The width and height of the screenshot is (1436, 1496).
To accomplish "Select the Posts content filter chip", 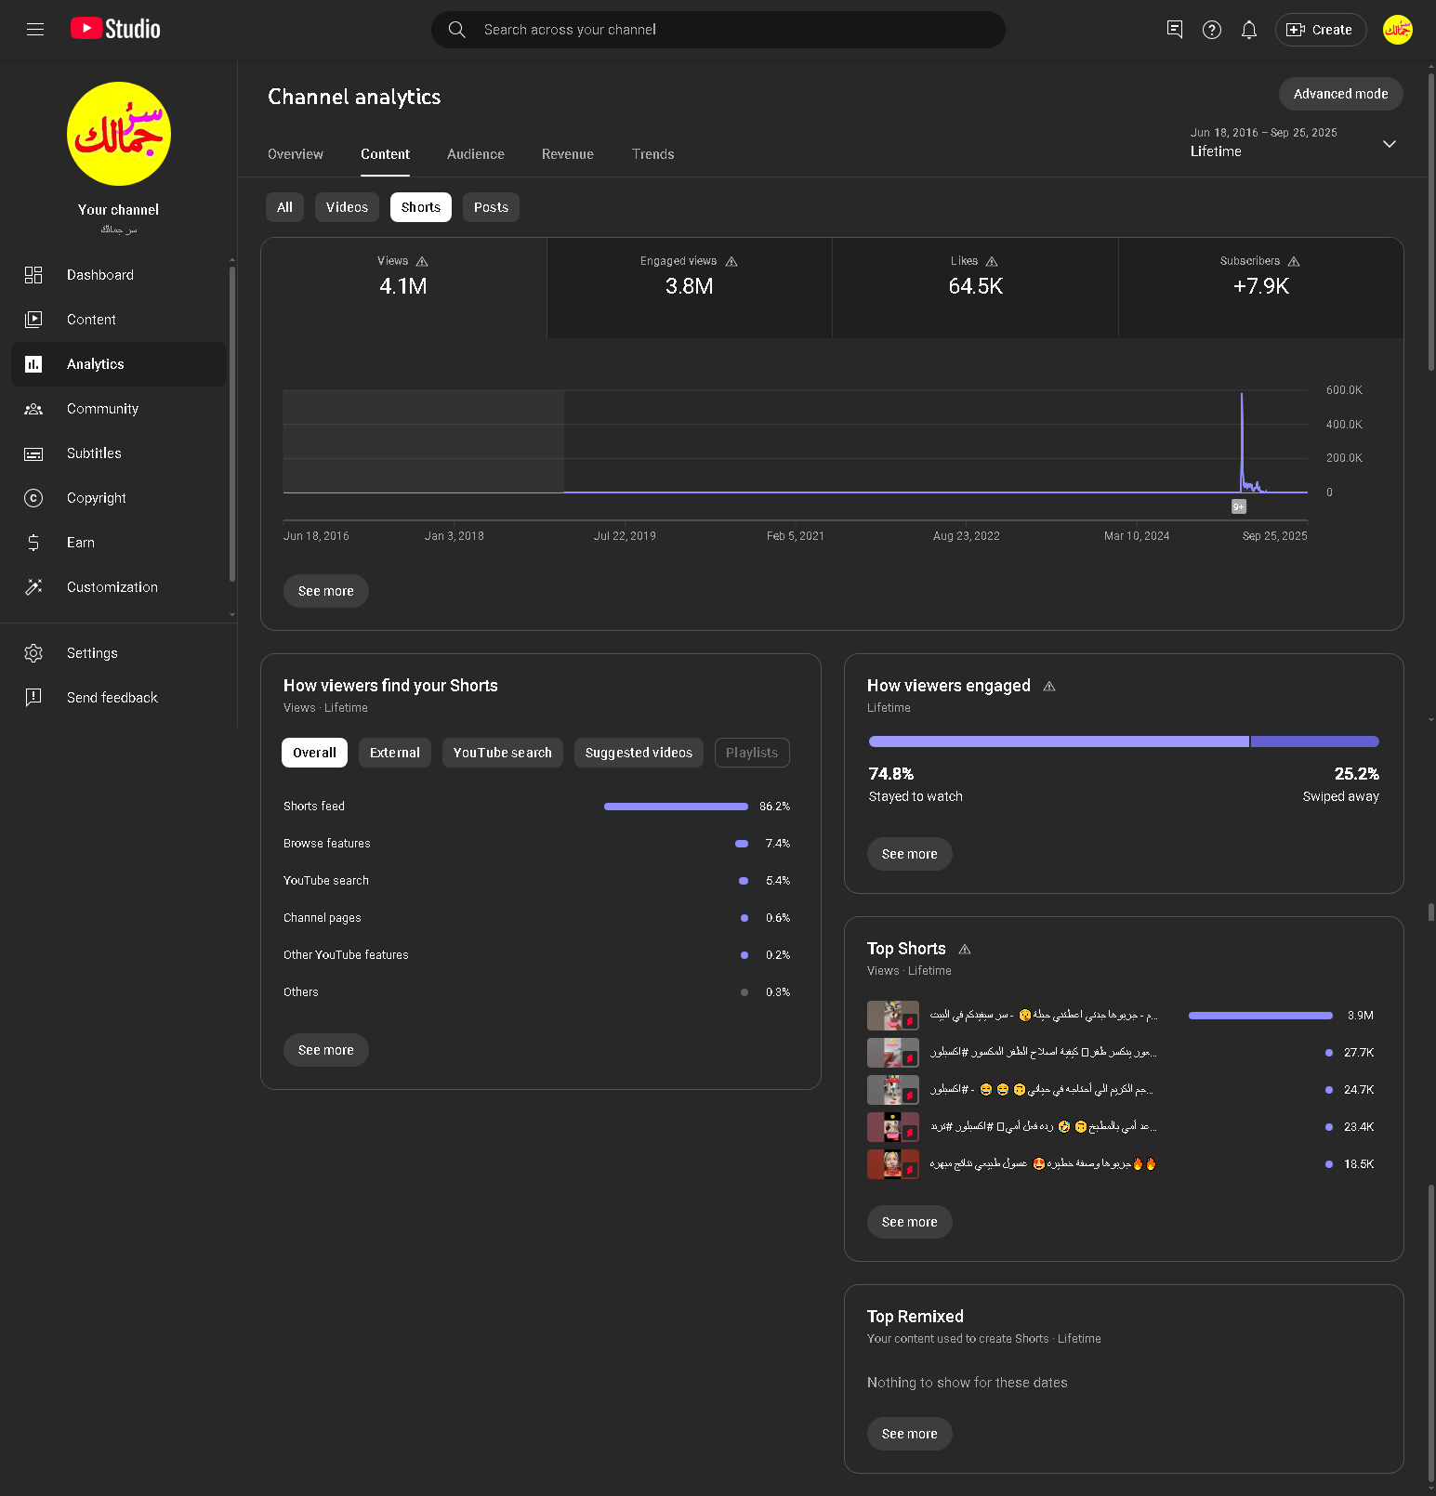I will pyautogui.click(x=491, y=207).
